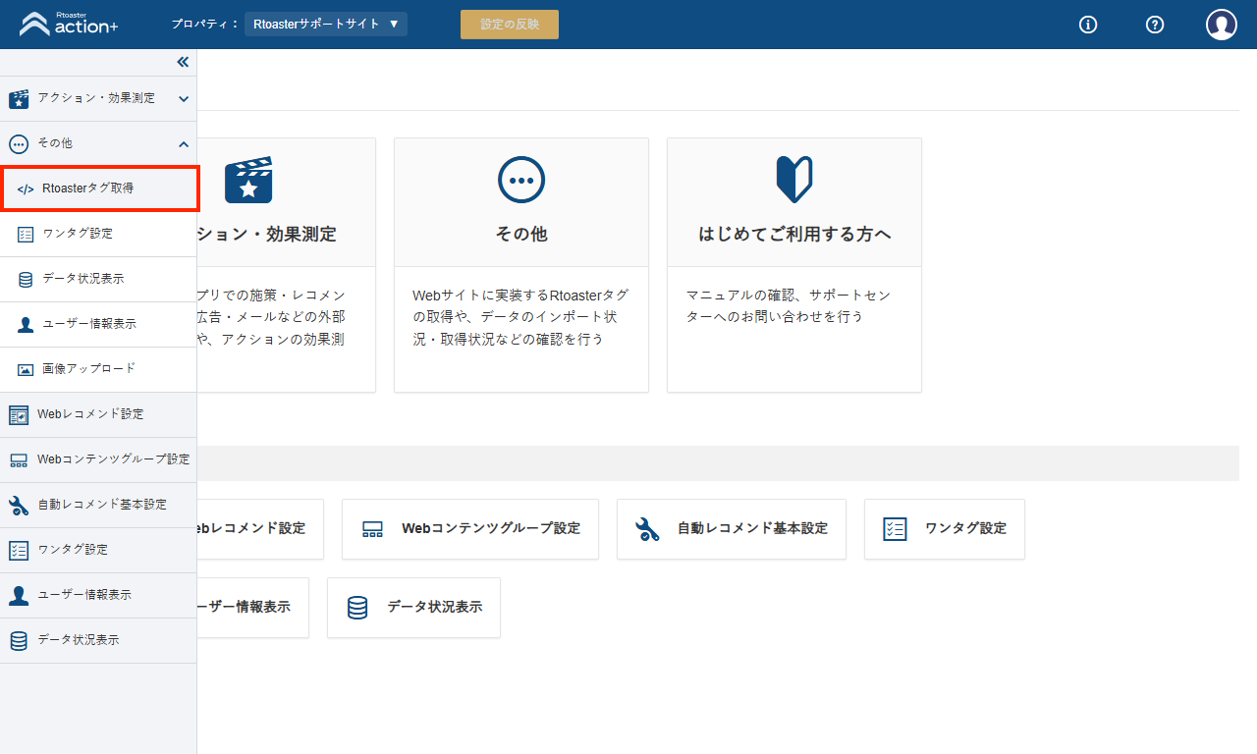Click database icon of submenu データ状況表示
1257x754 pixels.
26,279
